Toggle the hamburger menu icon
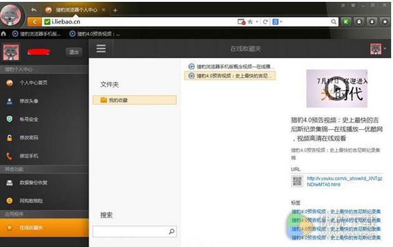This screenshot has width=393, height=247. click(x=101, y=49)
